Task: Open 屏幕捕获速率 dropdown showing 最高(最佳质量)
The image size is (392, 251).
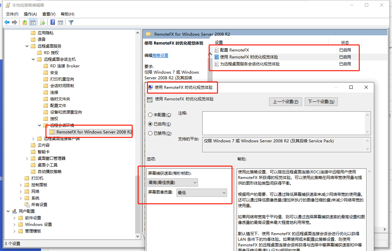Action: click(173, 183)
